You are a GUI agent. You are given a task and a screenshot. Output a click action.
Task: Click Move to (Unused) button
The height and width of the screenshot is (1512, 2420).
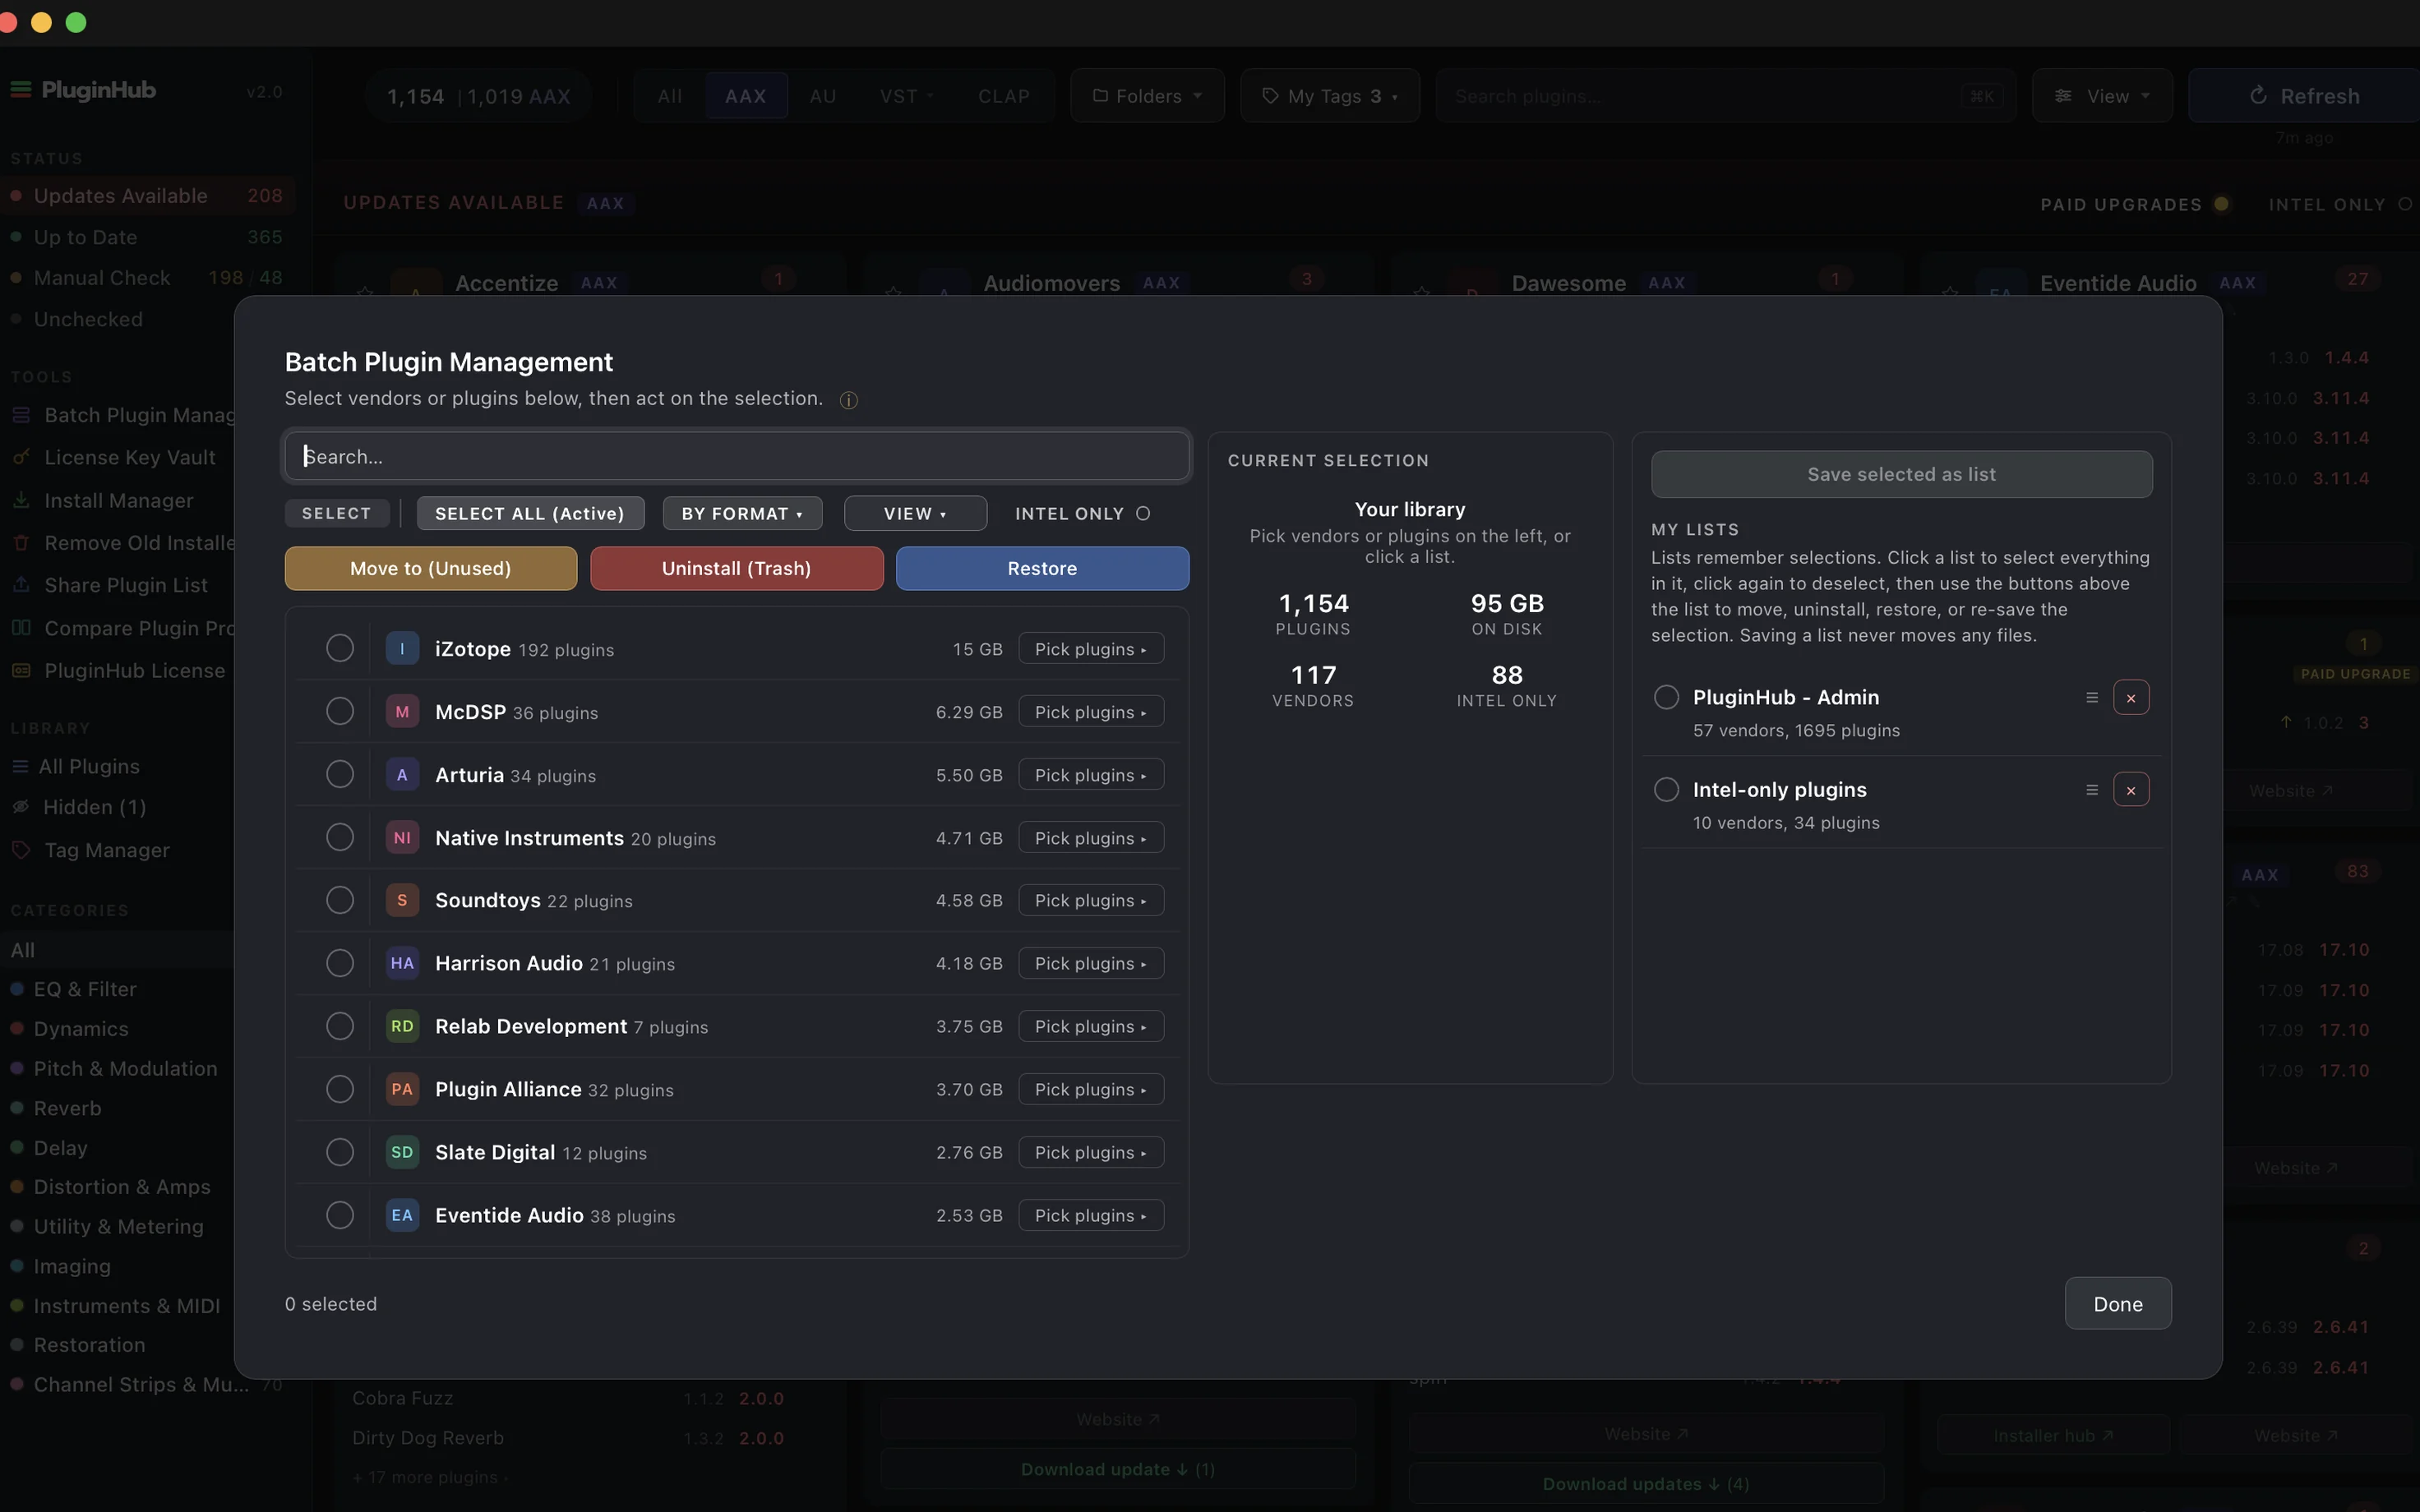click(431, 568)
